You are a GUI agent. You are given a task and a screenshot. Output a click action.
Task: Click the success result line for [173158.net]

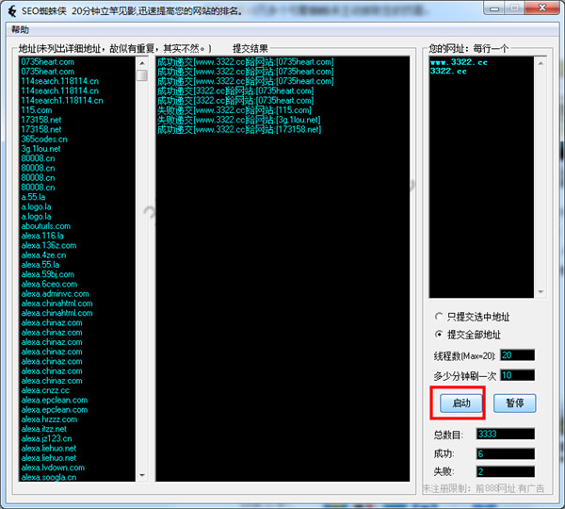pyautogui.click(x=239, y=129)
